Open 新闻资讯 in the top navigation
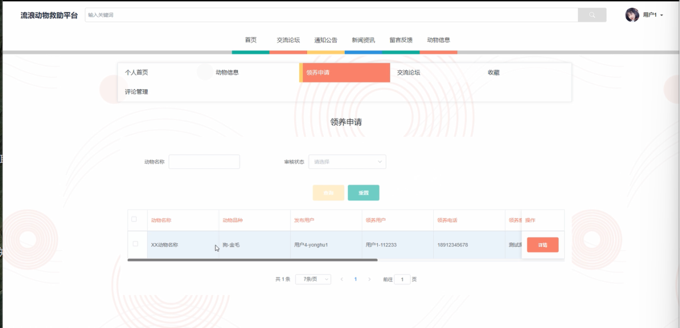Viewport: 680px width, 328px height. point(363,40)
